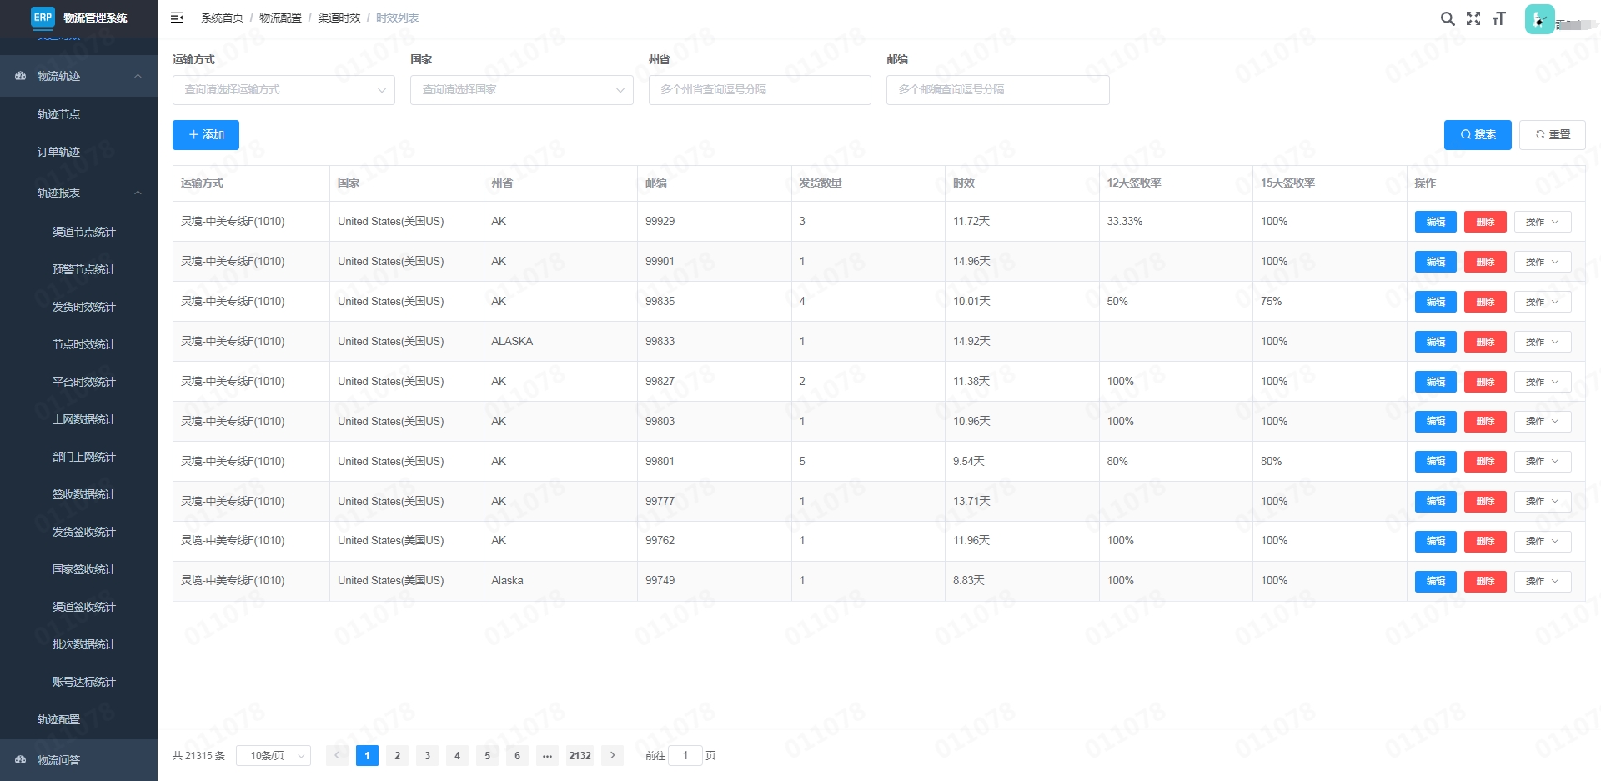Select 轨迹节点 menu item
Screen dimensions: 1601x781
click(x=58, y=114)
